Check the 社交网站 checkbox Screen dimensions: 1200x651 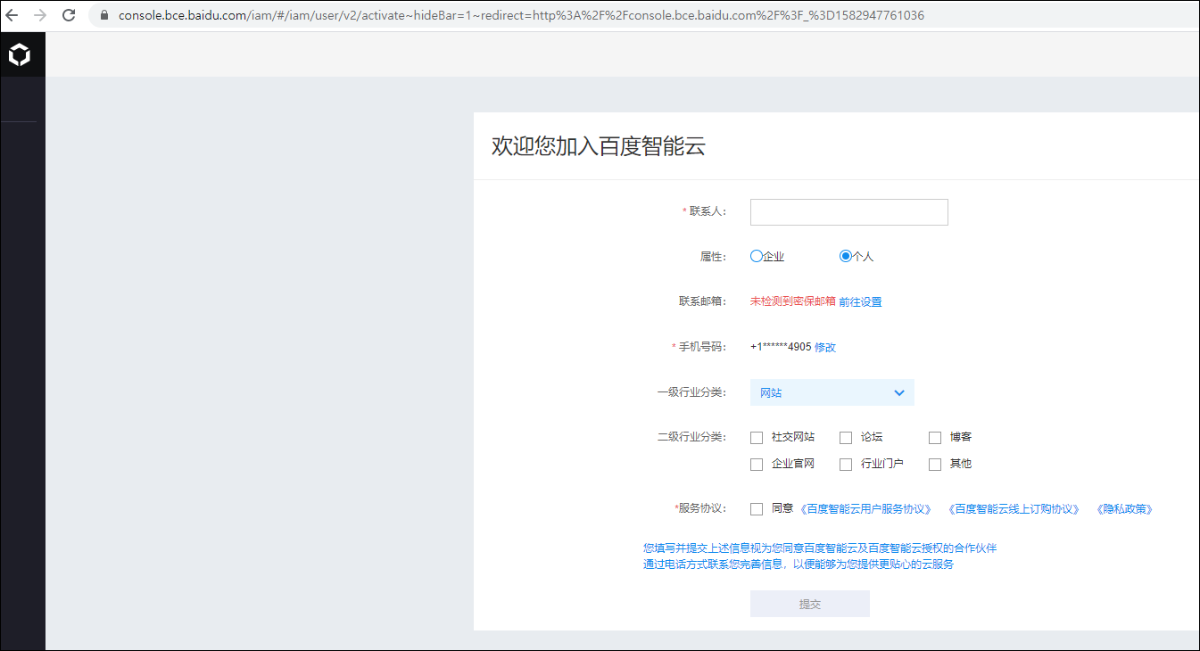pyautogui.click(x=757, y=438)
